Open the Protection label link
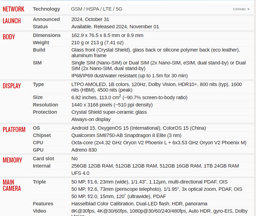Viewport: 256px width, 216px height. tap(45, 112)
